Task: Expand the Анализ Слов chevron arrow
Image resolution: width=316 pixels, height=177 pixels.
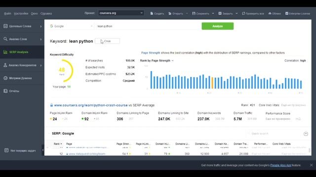Action: [41, 39]
